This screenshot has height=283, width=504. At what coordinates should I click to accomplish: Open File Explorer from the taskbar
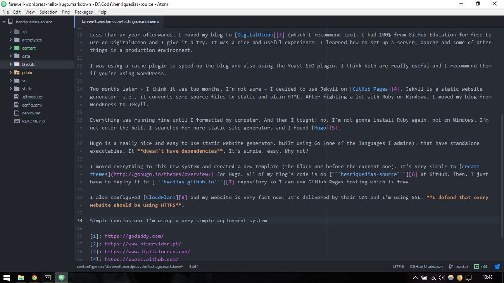pos(21,278)
